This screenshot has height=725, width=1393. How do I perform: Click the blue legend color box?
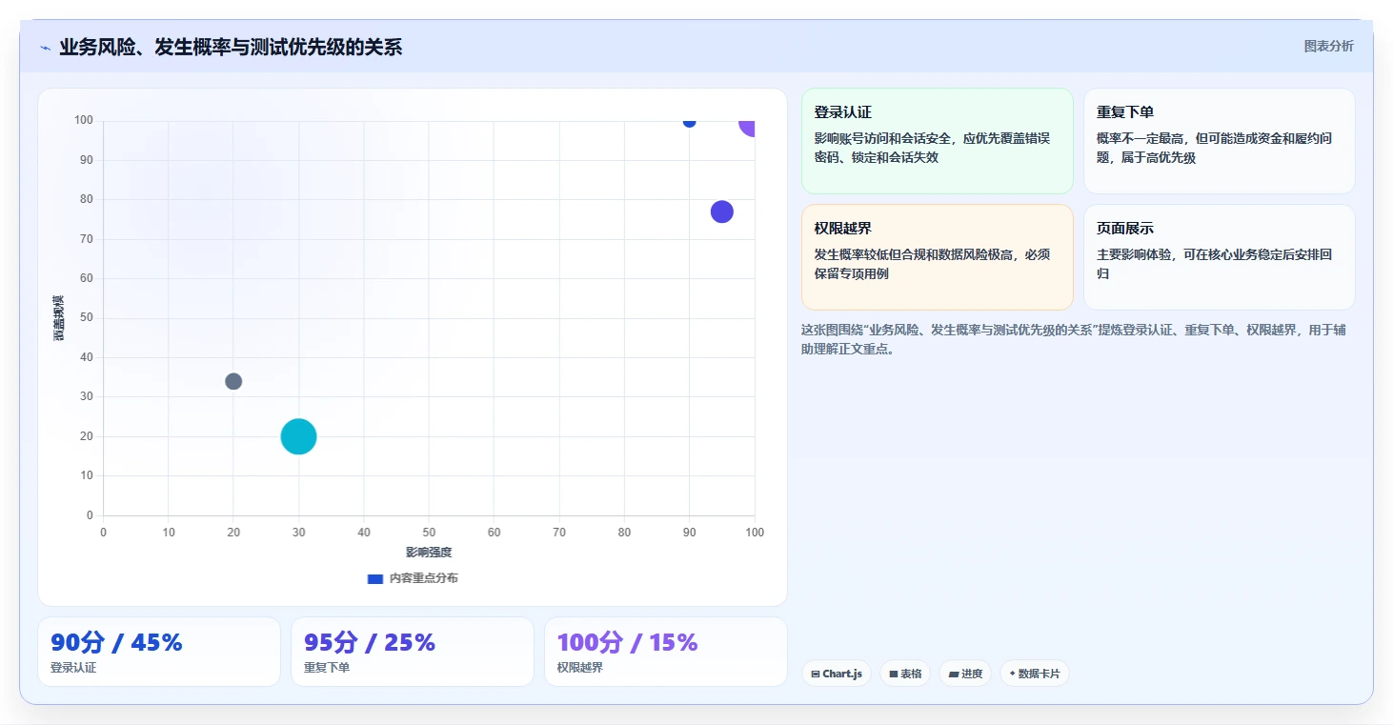pyautogui.click(x=375, y=578)
